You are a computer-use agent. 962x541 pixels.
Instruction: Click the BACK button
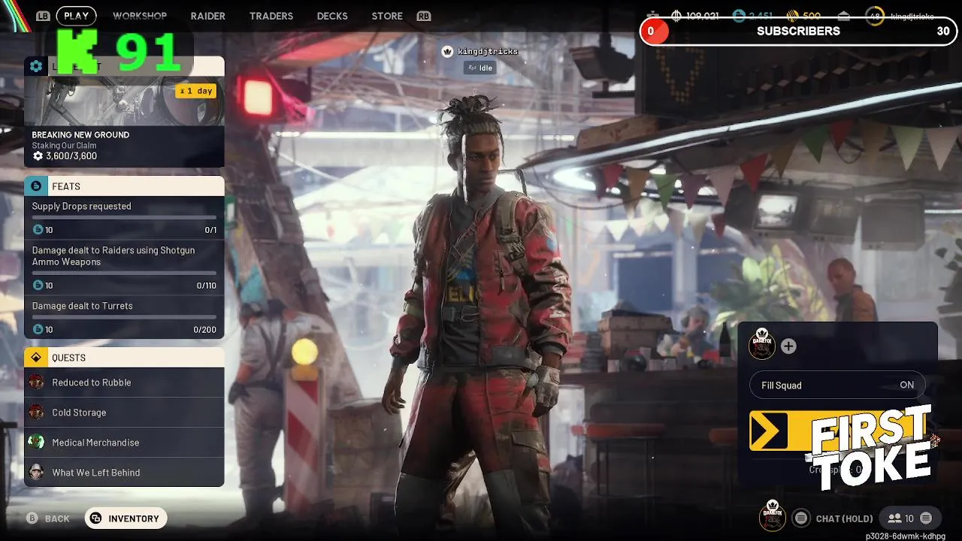(49, 518)
